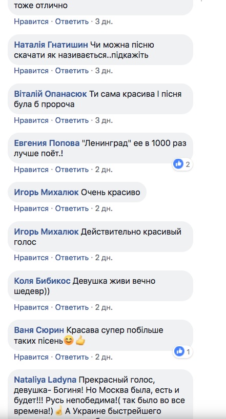Like the 'Очень красиво' comment

point(31,208)
